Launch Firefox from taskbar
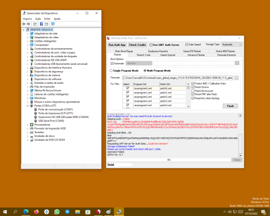Screen dimensions: 270x216 [36, 211]
